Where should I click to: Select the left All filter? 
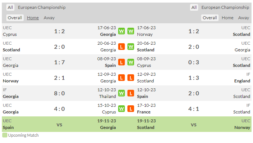click(10, 7)
